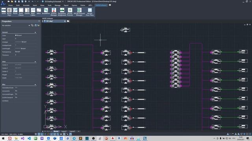Toggle polar tracking circle icon in status bar
Image resolution: width=252 pixels, height=141 pixels.
point(45,134)
